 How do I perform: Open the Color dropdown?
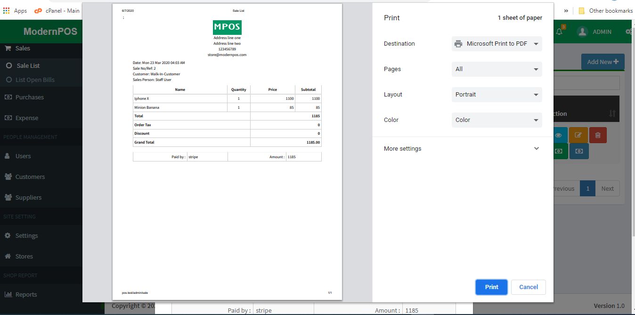(497, 120)
